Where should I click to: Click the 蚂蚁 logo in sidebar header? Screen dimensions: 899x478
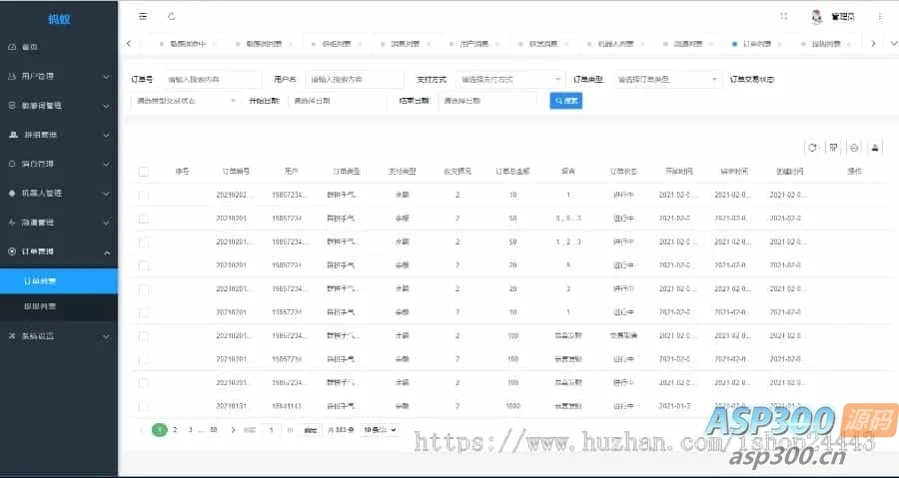click(59, 19)
